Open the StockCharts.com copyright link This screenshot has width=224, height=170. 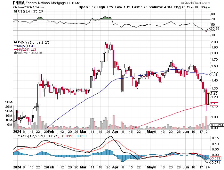point(196,3)
